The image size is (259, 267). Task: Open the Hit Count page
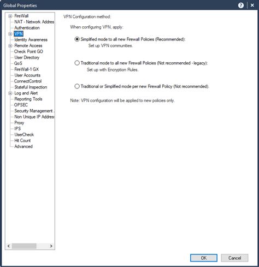click(22, 140)
